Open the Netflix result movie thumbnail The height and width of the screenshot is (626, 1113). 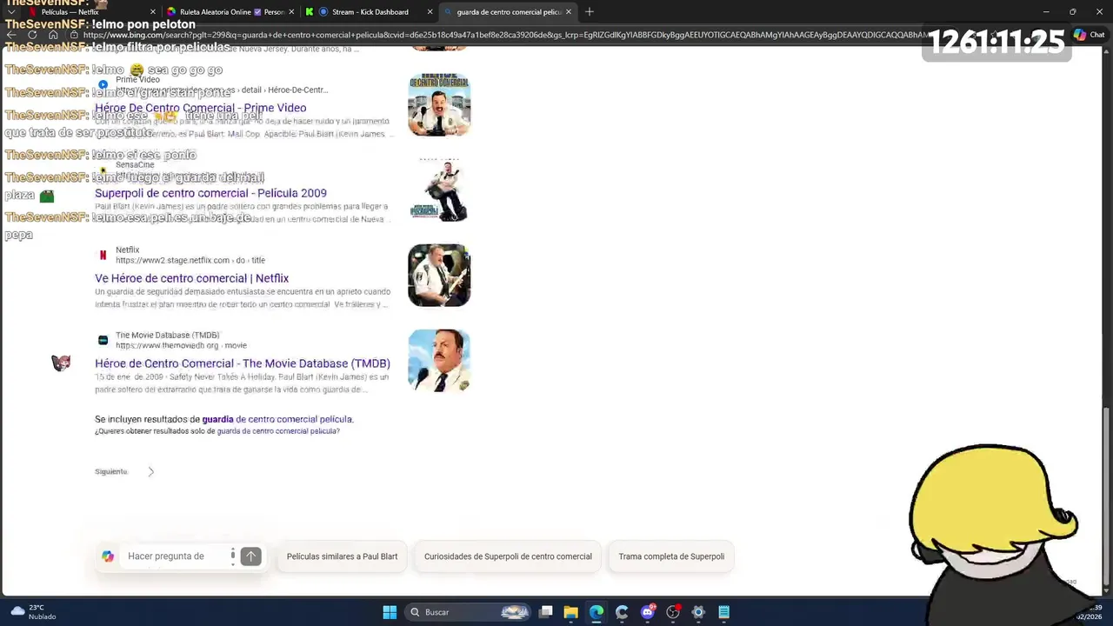point(439,275)
